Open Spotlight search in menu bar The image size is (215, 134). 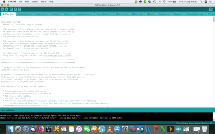tap(201, 2)
